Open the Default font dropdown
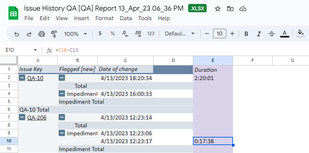Viewport: 309px width, 153px height. click(x=180, y=34)
